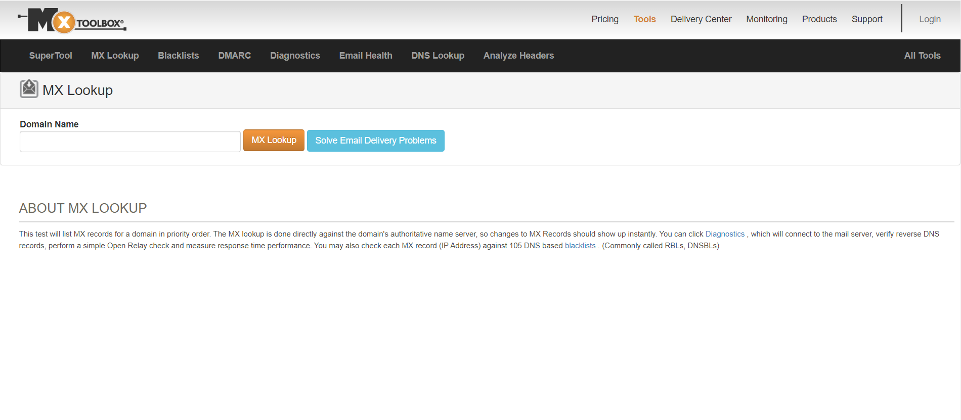Select MX Lookup in the black toolbar
The width and height of the screenshot is (961, 420).
[115, 56]
